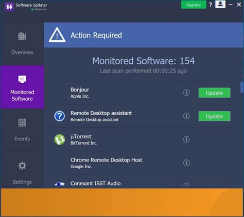Click the software list scrollbar thumb
The height and width of the screenshot is (217, 244).
click(242, 87)
